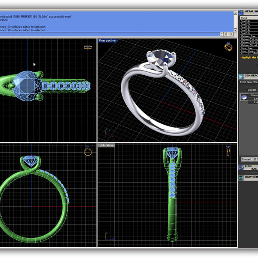Click the ring icon in Side View corner

(227, 150)
